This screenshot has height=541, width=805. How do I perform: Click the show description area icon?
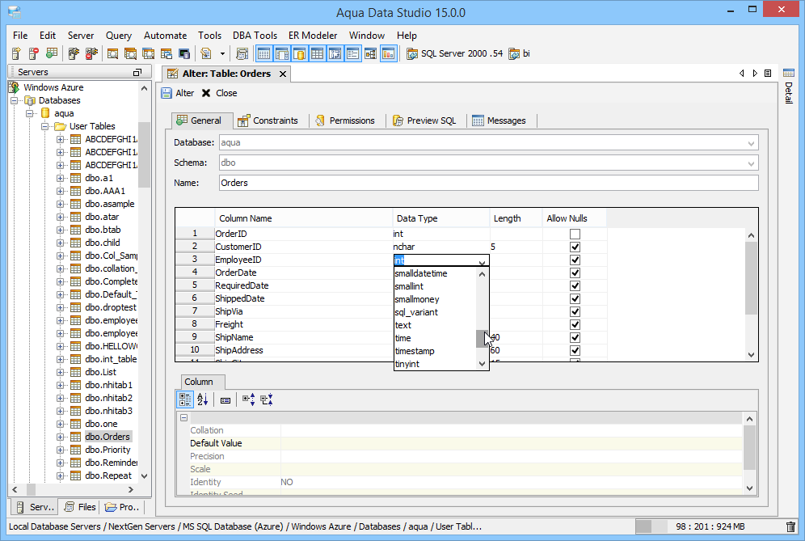tap(225, 400)
